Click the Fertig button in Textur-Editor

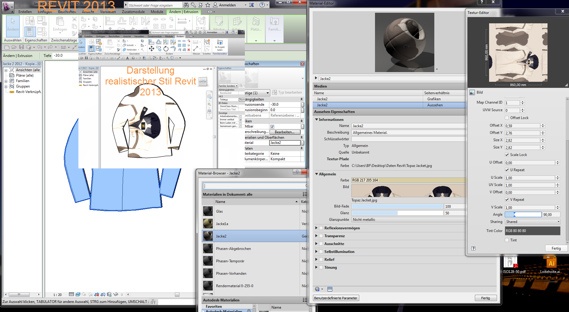coord(556,248)
